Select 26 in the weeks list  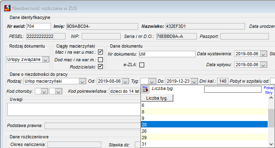(x=204, y=131)
